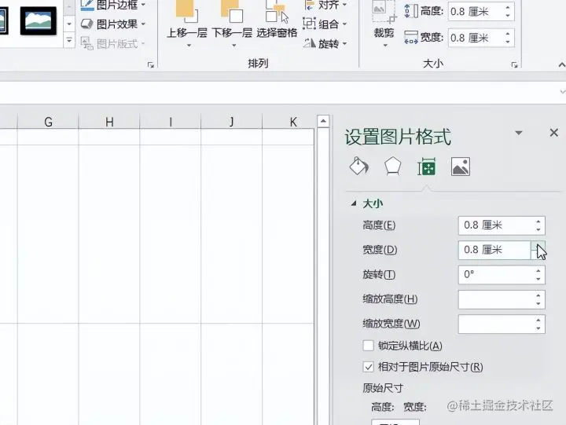This screenshot has width=566, height=425.
Task: Open the dropdown arrow under 下移一层
Action: (x=234, y=46)
